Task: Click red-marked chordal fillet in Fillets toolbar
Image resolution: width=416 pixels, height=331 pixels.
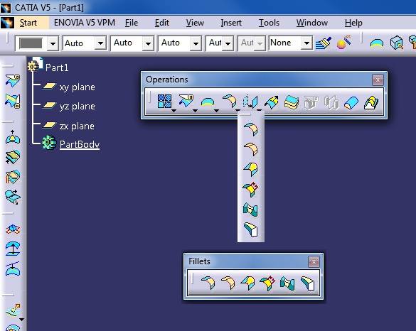Action: pyautogui.click(x=267, y=283)
